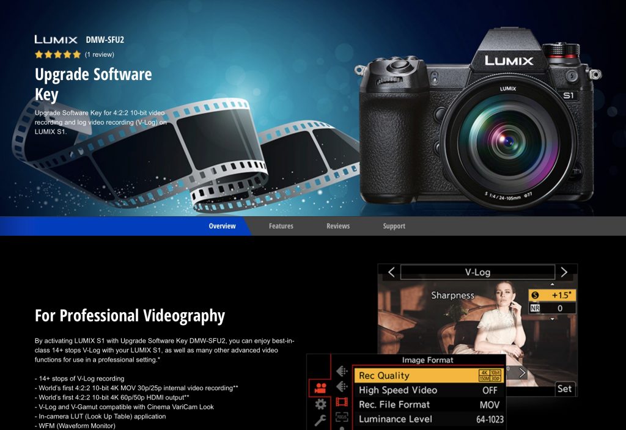Click the 4:2:2 10-bit 4K 60p/50p HDMI output line
The image size is (626, 430).
112,397
